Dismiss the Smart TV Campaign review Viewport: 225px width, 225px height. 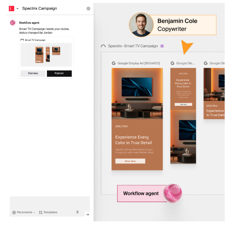pos(33,73)
